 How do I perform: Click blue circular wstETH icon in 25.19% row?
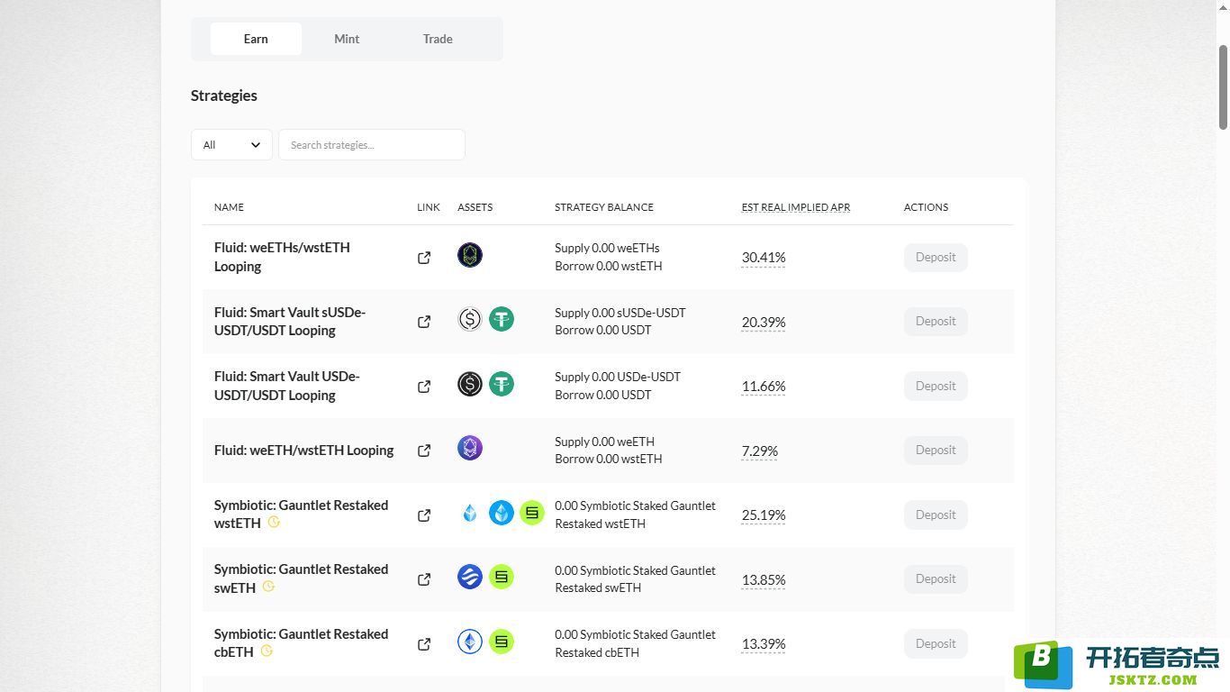click(x=502, y=513)
